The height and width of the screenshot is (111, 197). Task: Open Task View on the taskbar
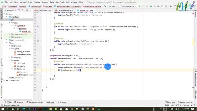18,109
